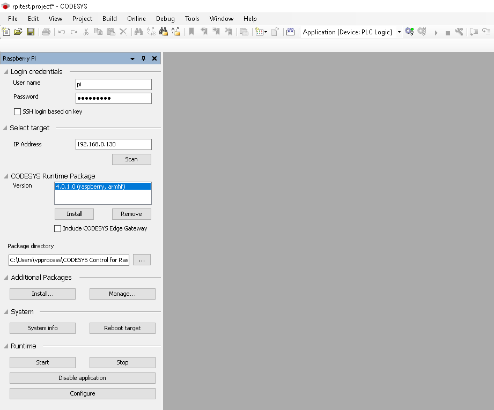Go to previous bookmark icon

(204, 32)
